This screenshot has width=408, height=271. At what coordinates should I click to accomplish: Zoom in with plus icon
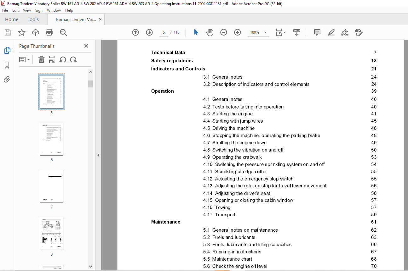pyautogui.click(x=238, y=32)
